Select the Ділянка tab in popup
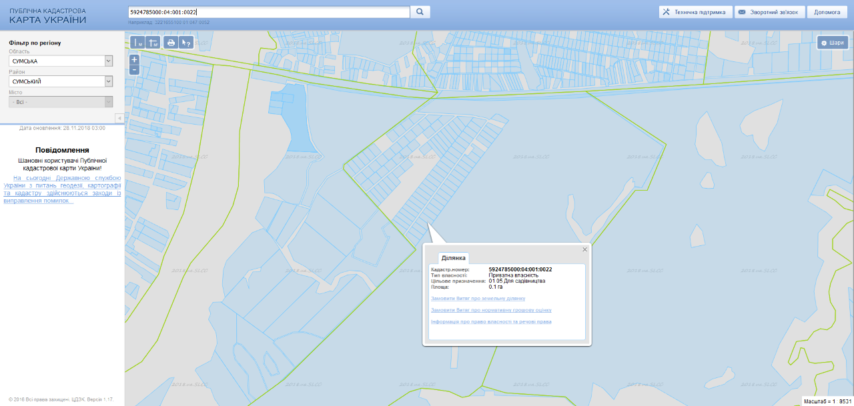Viewport: 854px width, 406px height. [454, 257]
